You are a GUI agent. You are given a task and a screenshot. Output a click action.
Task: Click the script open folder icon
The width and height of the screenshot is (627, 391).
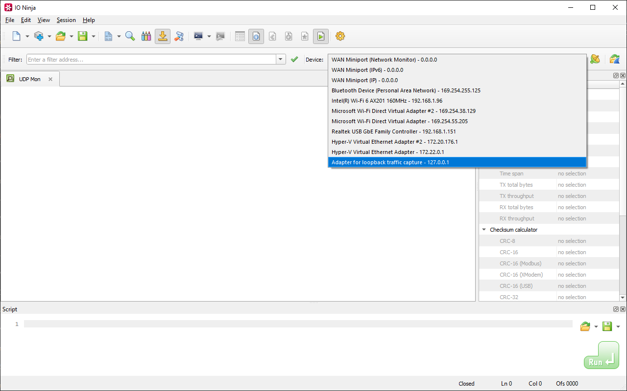click(585, 326)
